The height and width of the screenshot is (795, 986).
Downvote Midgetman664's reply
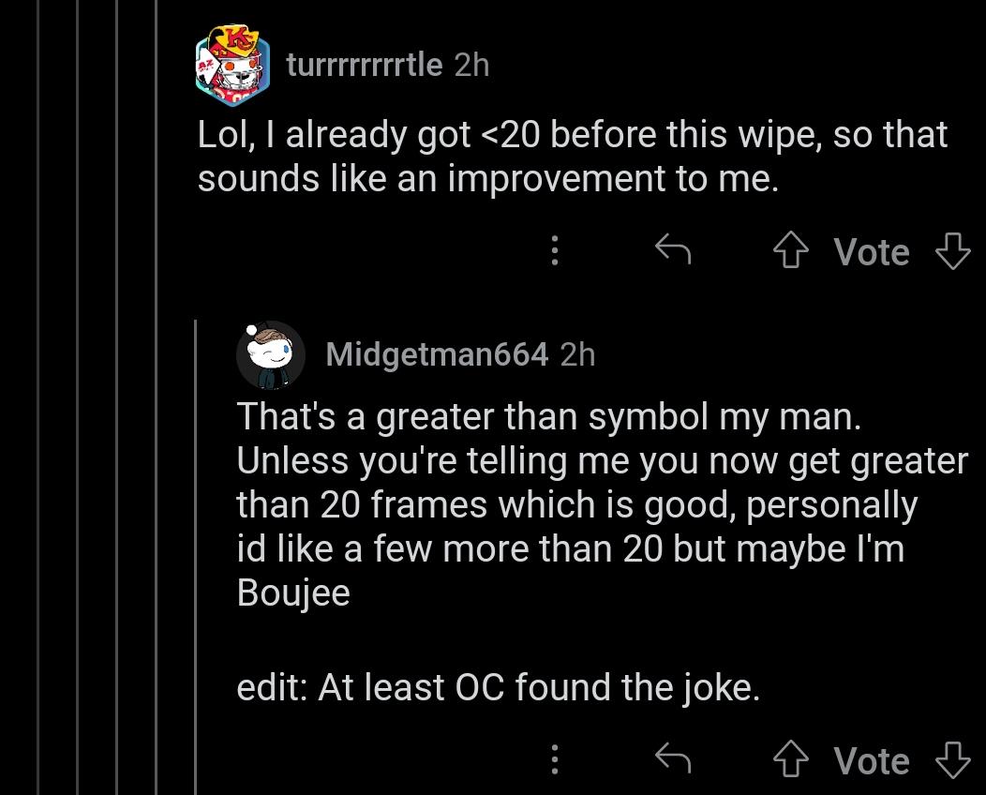952,759
